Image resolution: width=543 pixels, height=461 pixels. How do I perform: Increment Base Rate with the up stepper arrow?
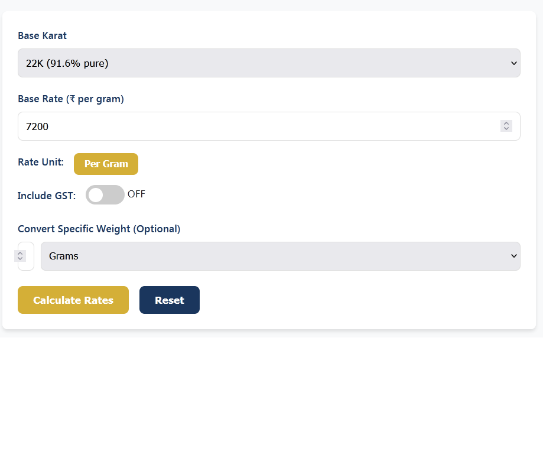click(506, 123)
